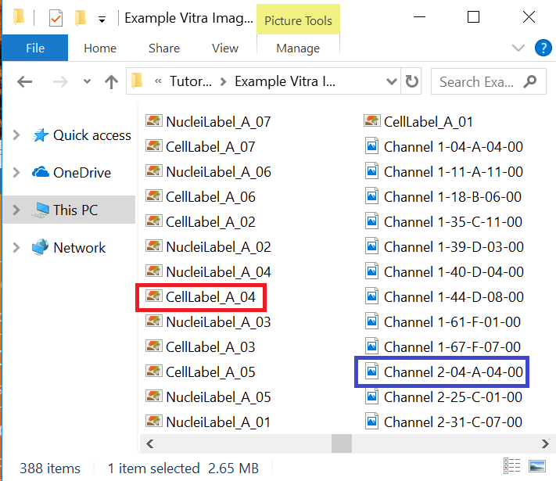Switch to the View ribbon tab

(x=224, y=48)
